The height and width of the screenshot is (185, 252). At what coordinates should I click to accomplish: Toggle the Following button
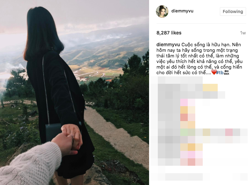coord(233,11)
